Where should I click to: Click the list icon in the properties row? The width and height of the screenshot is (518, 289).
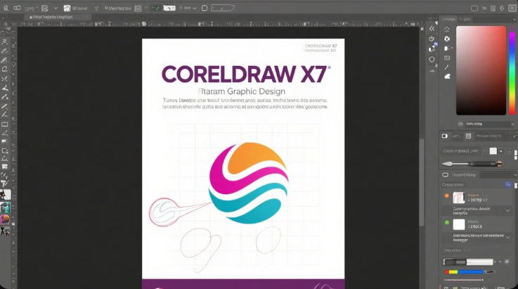(468, 136)
